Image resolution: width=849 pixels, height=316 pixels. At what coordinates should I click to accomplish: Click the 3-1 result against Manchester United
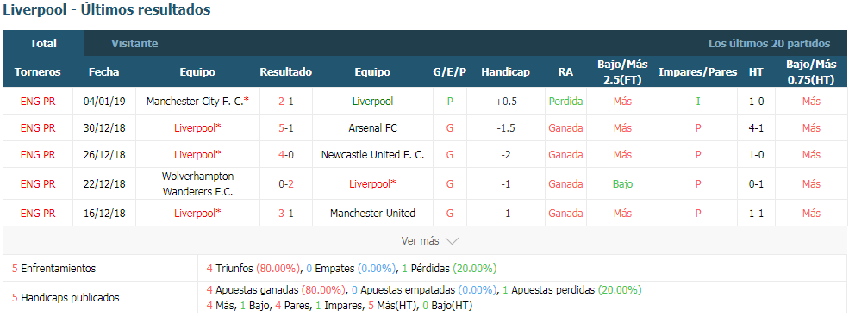[x=286, y=214]
